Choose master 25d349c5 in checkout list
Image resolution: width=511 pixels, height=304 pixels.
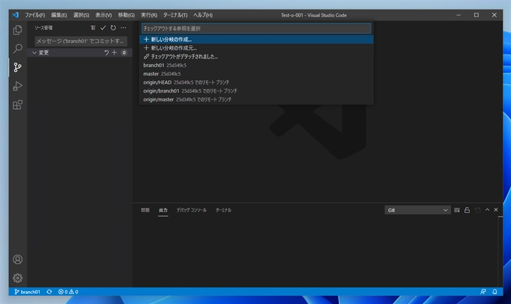point(256,74)
